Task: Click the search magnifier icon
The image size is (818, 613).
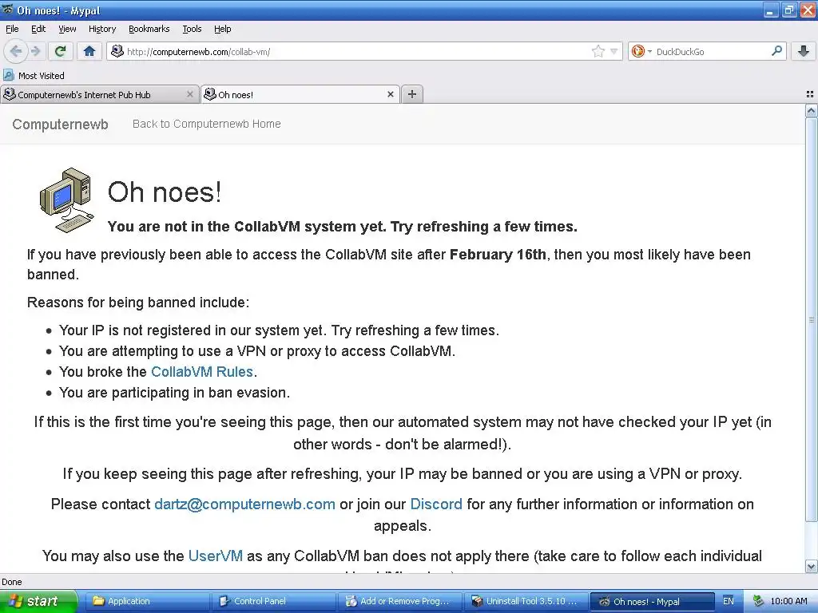Action: point(776,51)
